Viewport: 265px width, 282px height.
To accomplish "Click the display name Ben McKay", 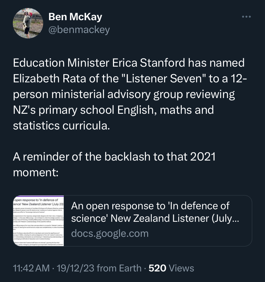I will click(x=75, y=17).
